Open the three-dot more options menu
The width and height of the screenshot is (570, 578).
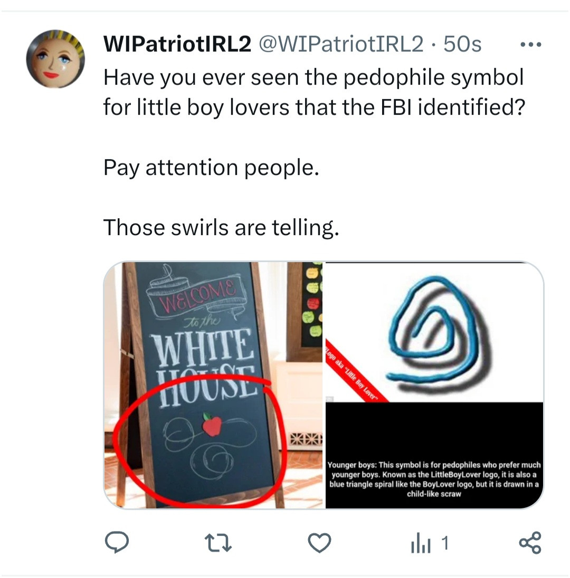click(530, 45)
